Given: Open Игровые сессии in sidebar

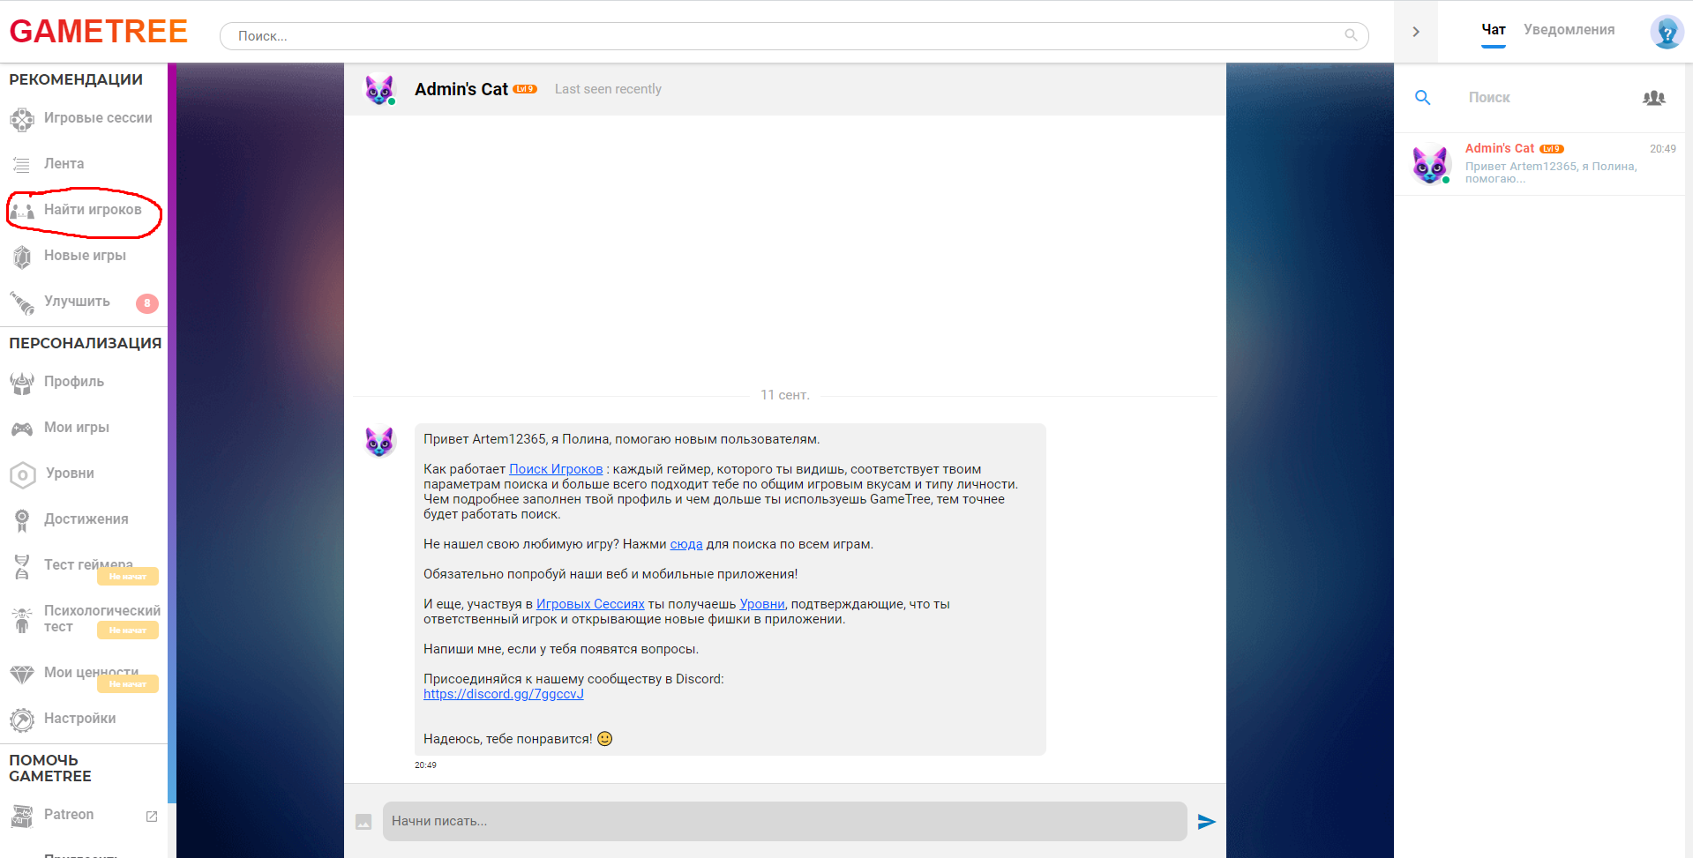Looking at the screenshot, I should coord(97,118).
